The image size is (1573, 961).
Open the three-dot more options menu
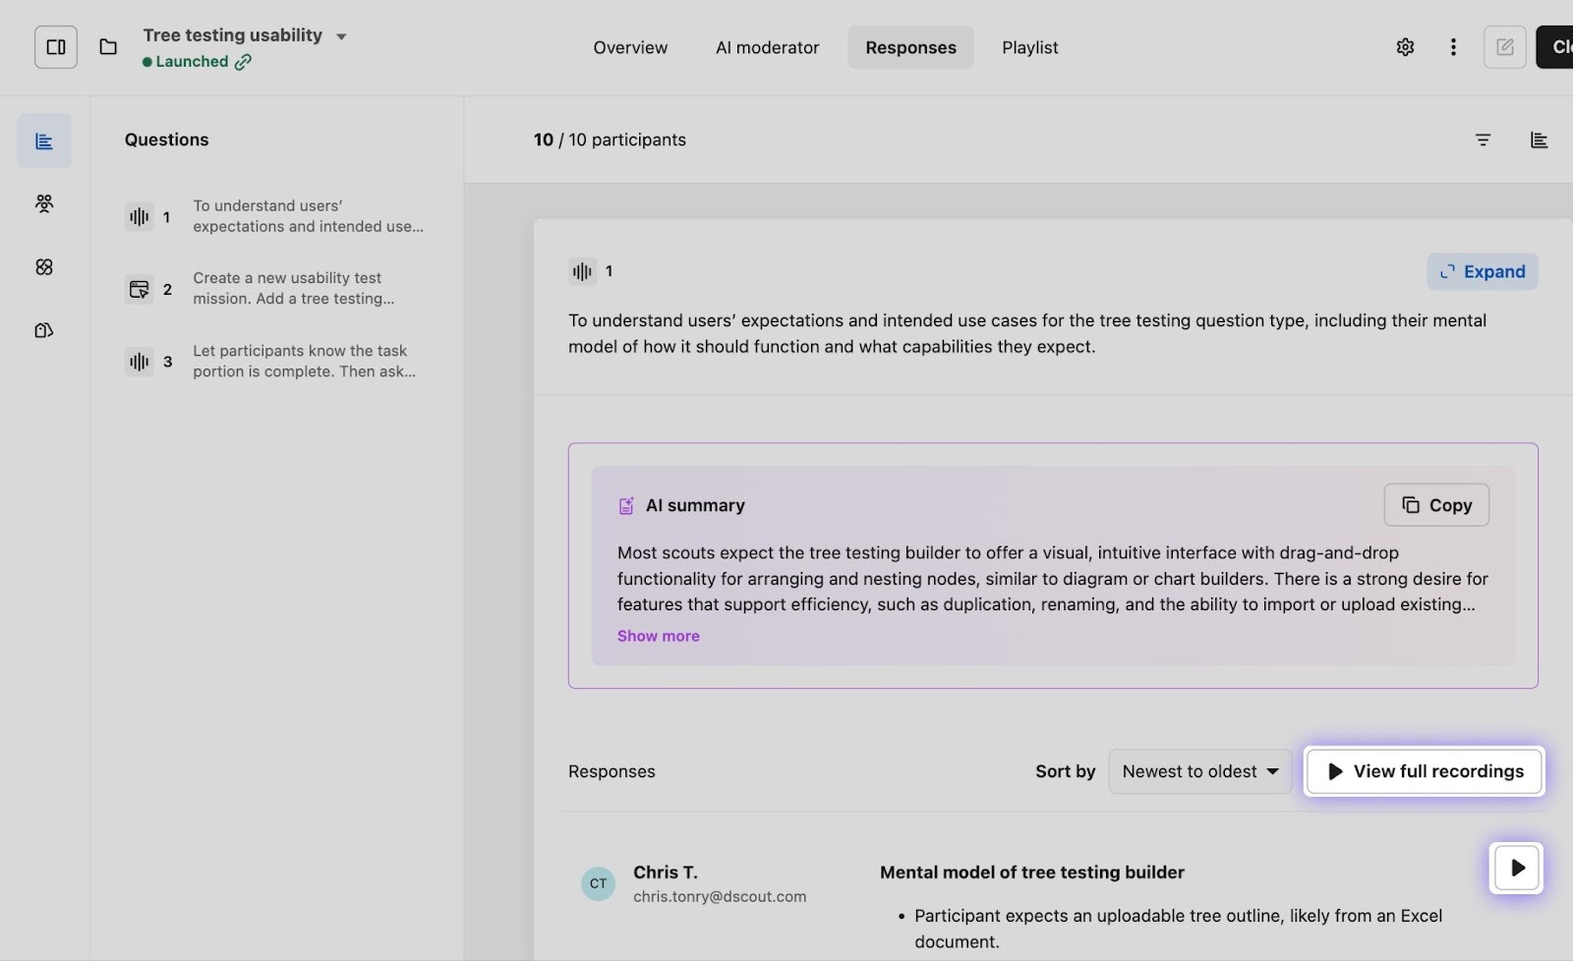tap(1453, 47)
